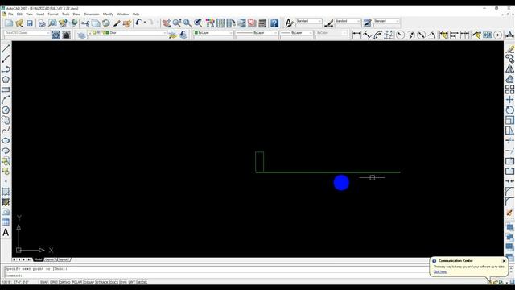The image size is (515, 290).
Task: Open the Text Style Standard dropdown
Action: pos(309,21)
